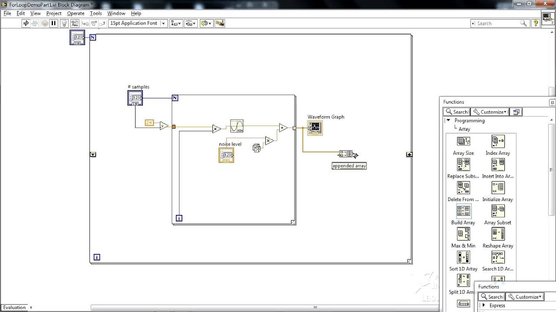Click the left shift register on outer loop
Screen dimensions: 556x312
pyautogui.click(x=93, y=154)
